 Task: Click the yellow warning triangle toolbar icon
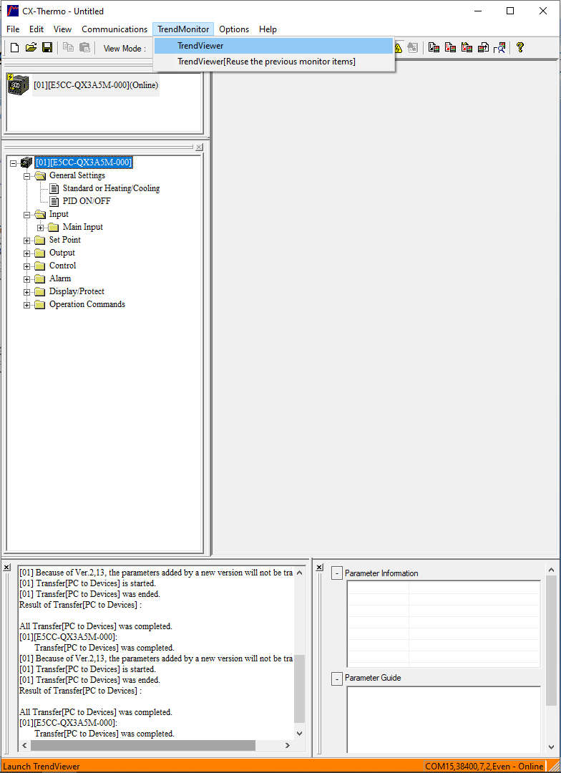coord(398,48)
